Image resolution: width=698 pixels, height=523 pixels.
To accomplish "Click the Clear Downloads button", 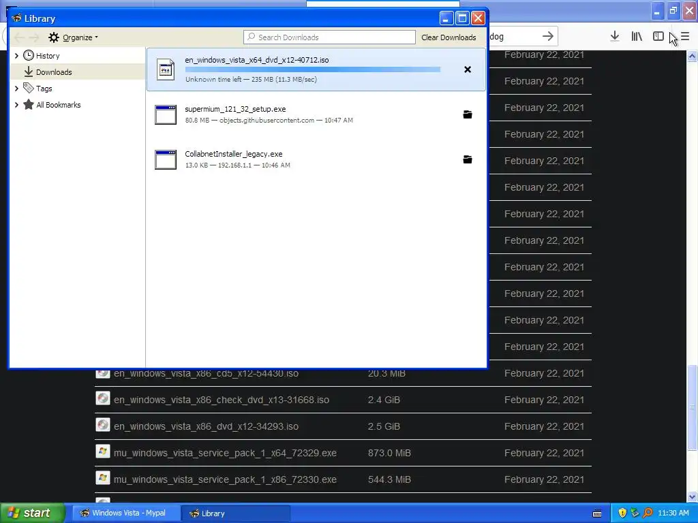I will [x=449, y=37].
